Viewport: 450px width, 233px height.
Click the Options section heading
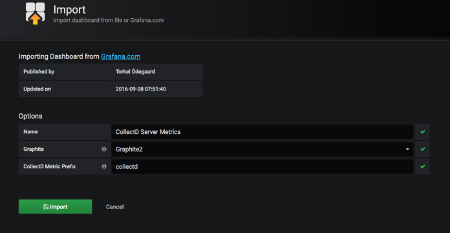[30, 116]
